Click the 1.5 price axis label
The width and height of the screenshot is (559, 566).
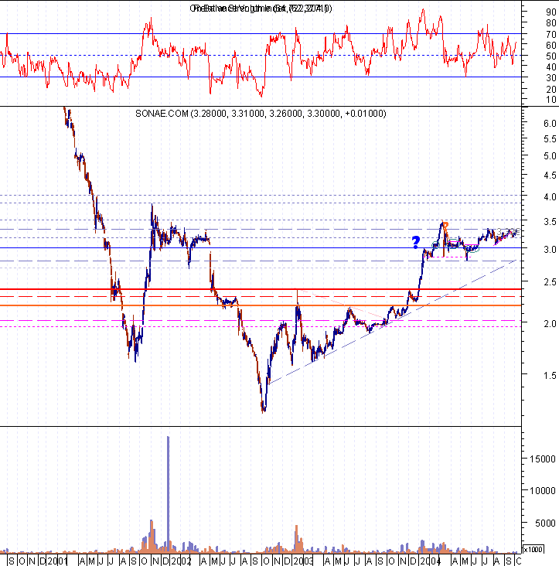point(550,376)
